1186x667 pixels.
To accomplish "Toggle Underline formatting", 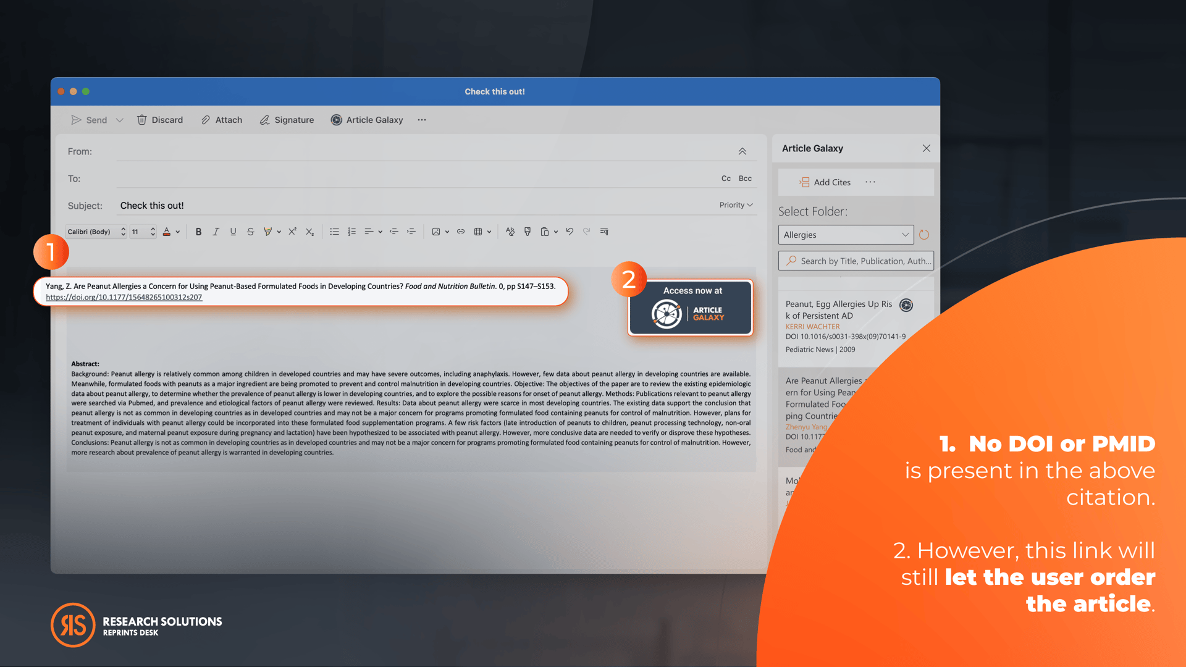I will 233,232.
